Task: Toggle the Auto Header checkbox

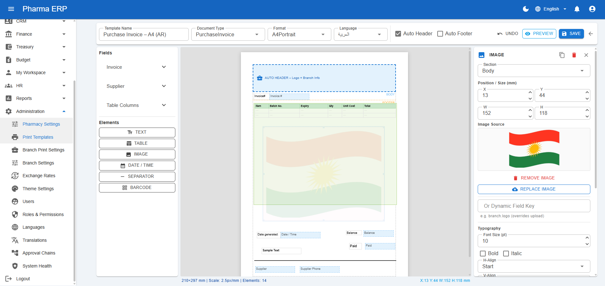Action: pos(398,34)
